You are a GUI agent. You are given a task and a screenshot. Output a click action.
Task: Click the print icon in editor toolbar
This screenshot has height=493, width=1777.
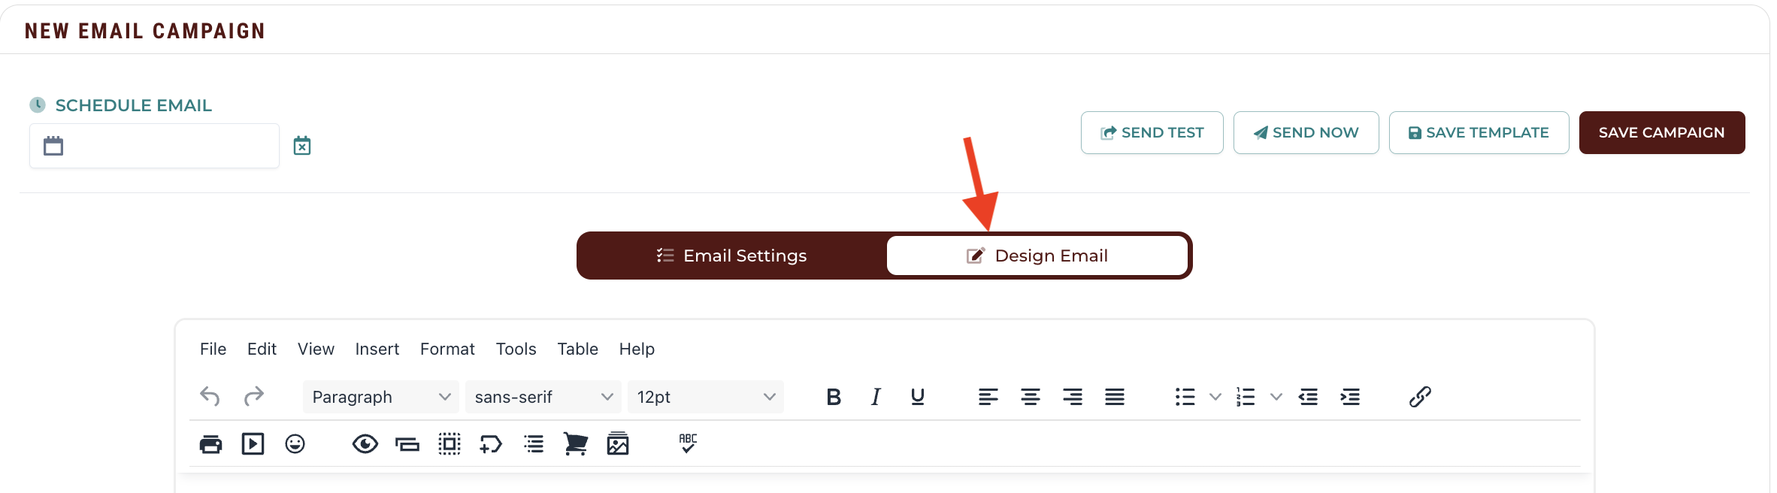click(210, 444)
